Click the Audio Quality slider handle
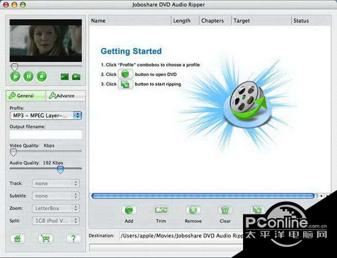This screenshot has height=258, width=337. [x=60, y=169]
